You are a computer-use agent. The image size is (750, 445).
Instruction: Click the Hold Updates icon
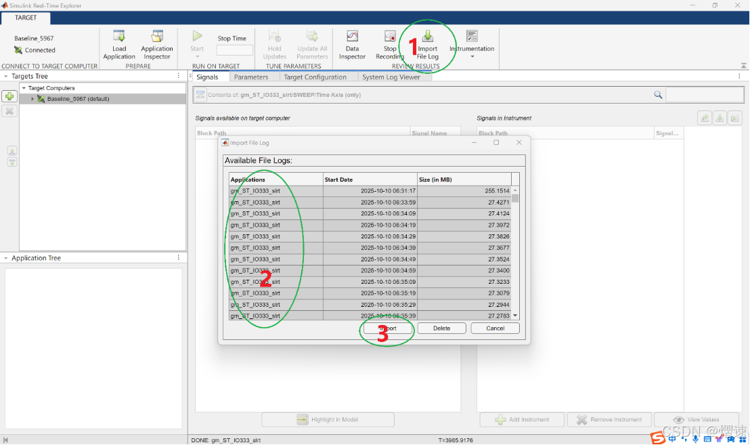coord(275,37)
